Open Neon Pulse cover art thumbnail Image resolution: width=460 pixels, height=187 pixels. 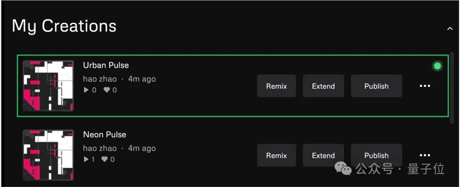[x=48, y=155]
